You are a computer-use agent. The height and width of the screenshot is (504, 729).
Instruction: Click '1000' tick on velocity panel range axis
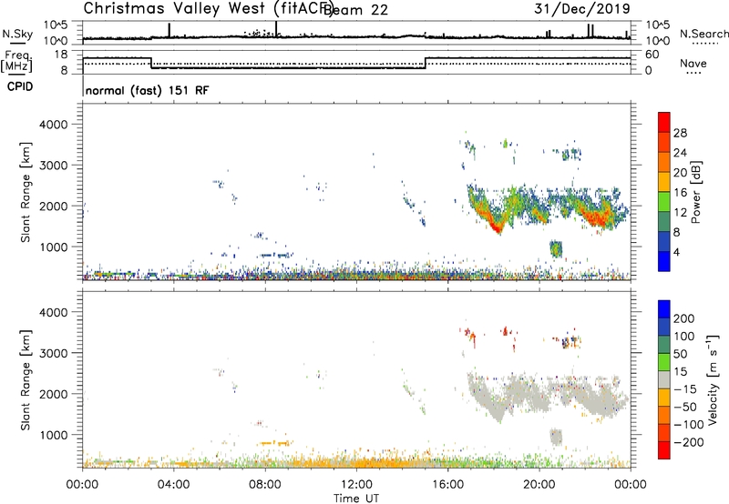point(54,435)
